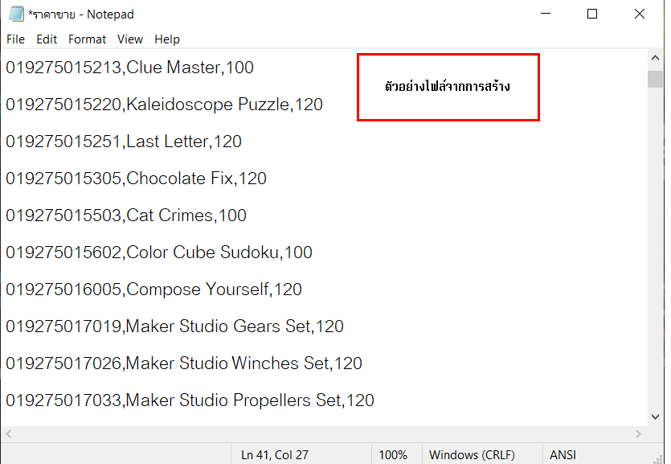
Task: Place cursor in the Kaleidoscope Puzzle line
Action: tap(164, 105)
